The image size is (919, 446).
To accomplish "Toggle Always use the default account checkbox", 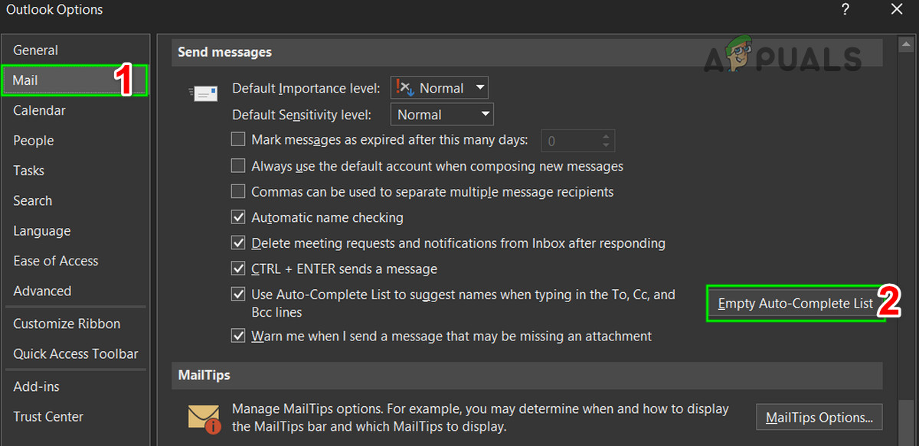I will coord(238,166).
